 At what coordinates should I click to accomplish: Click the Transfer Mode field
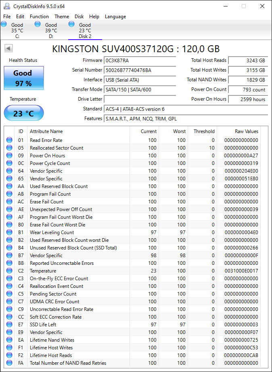point(140,90)
